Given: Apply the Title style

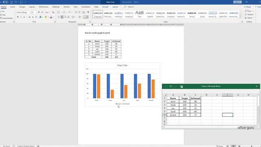Looking at the screenshot, I should click(x=139, y=14).
